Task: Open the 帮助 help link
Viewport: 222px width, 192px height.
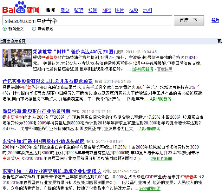Action: [x=215, y=21]
